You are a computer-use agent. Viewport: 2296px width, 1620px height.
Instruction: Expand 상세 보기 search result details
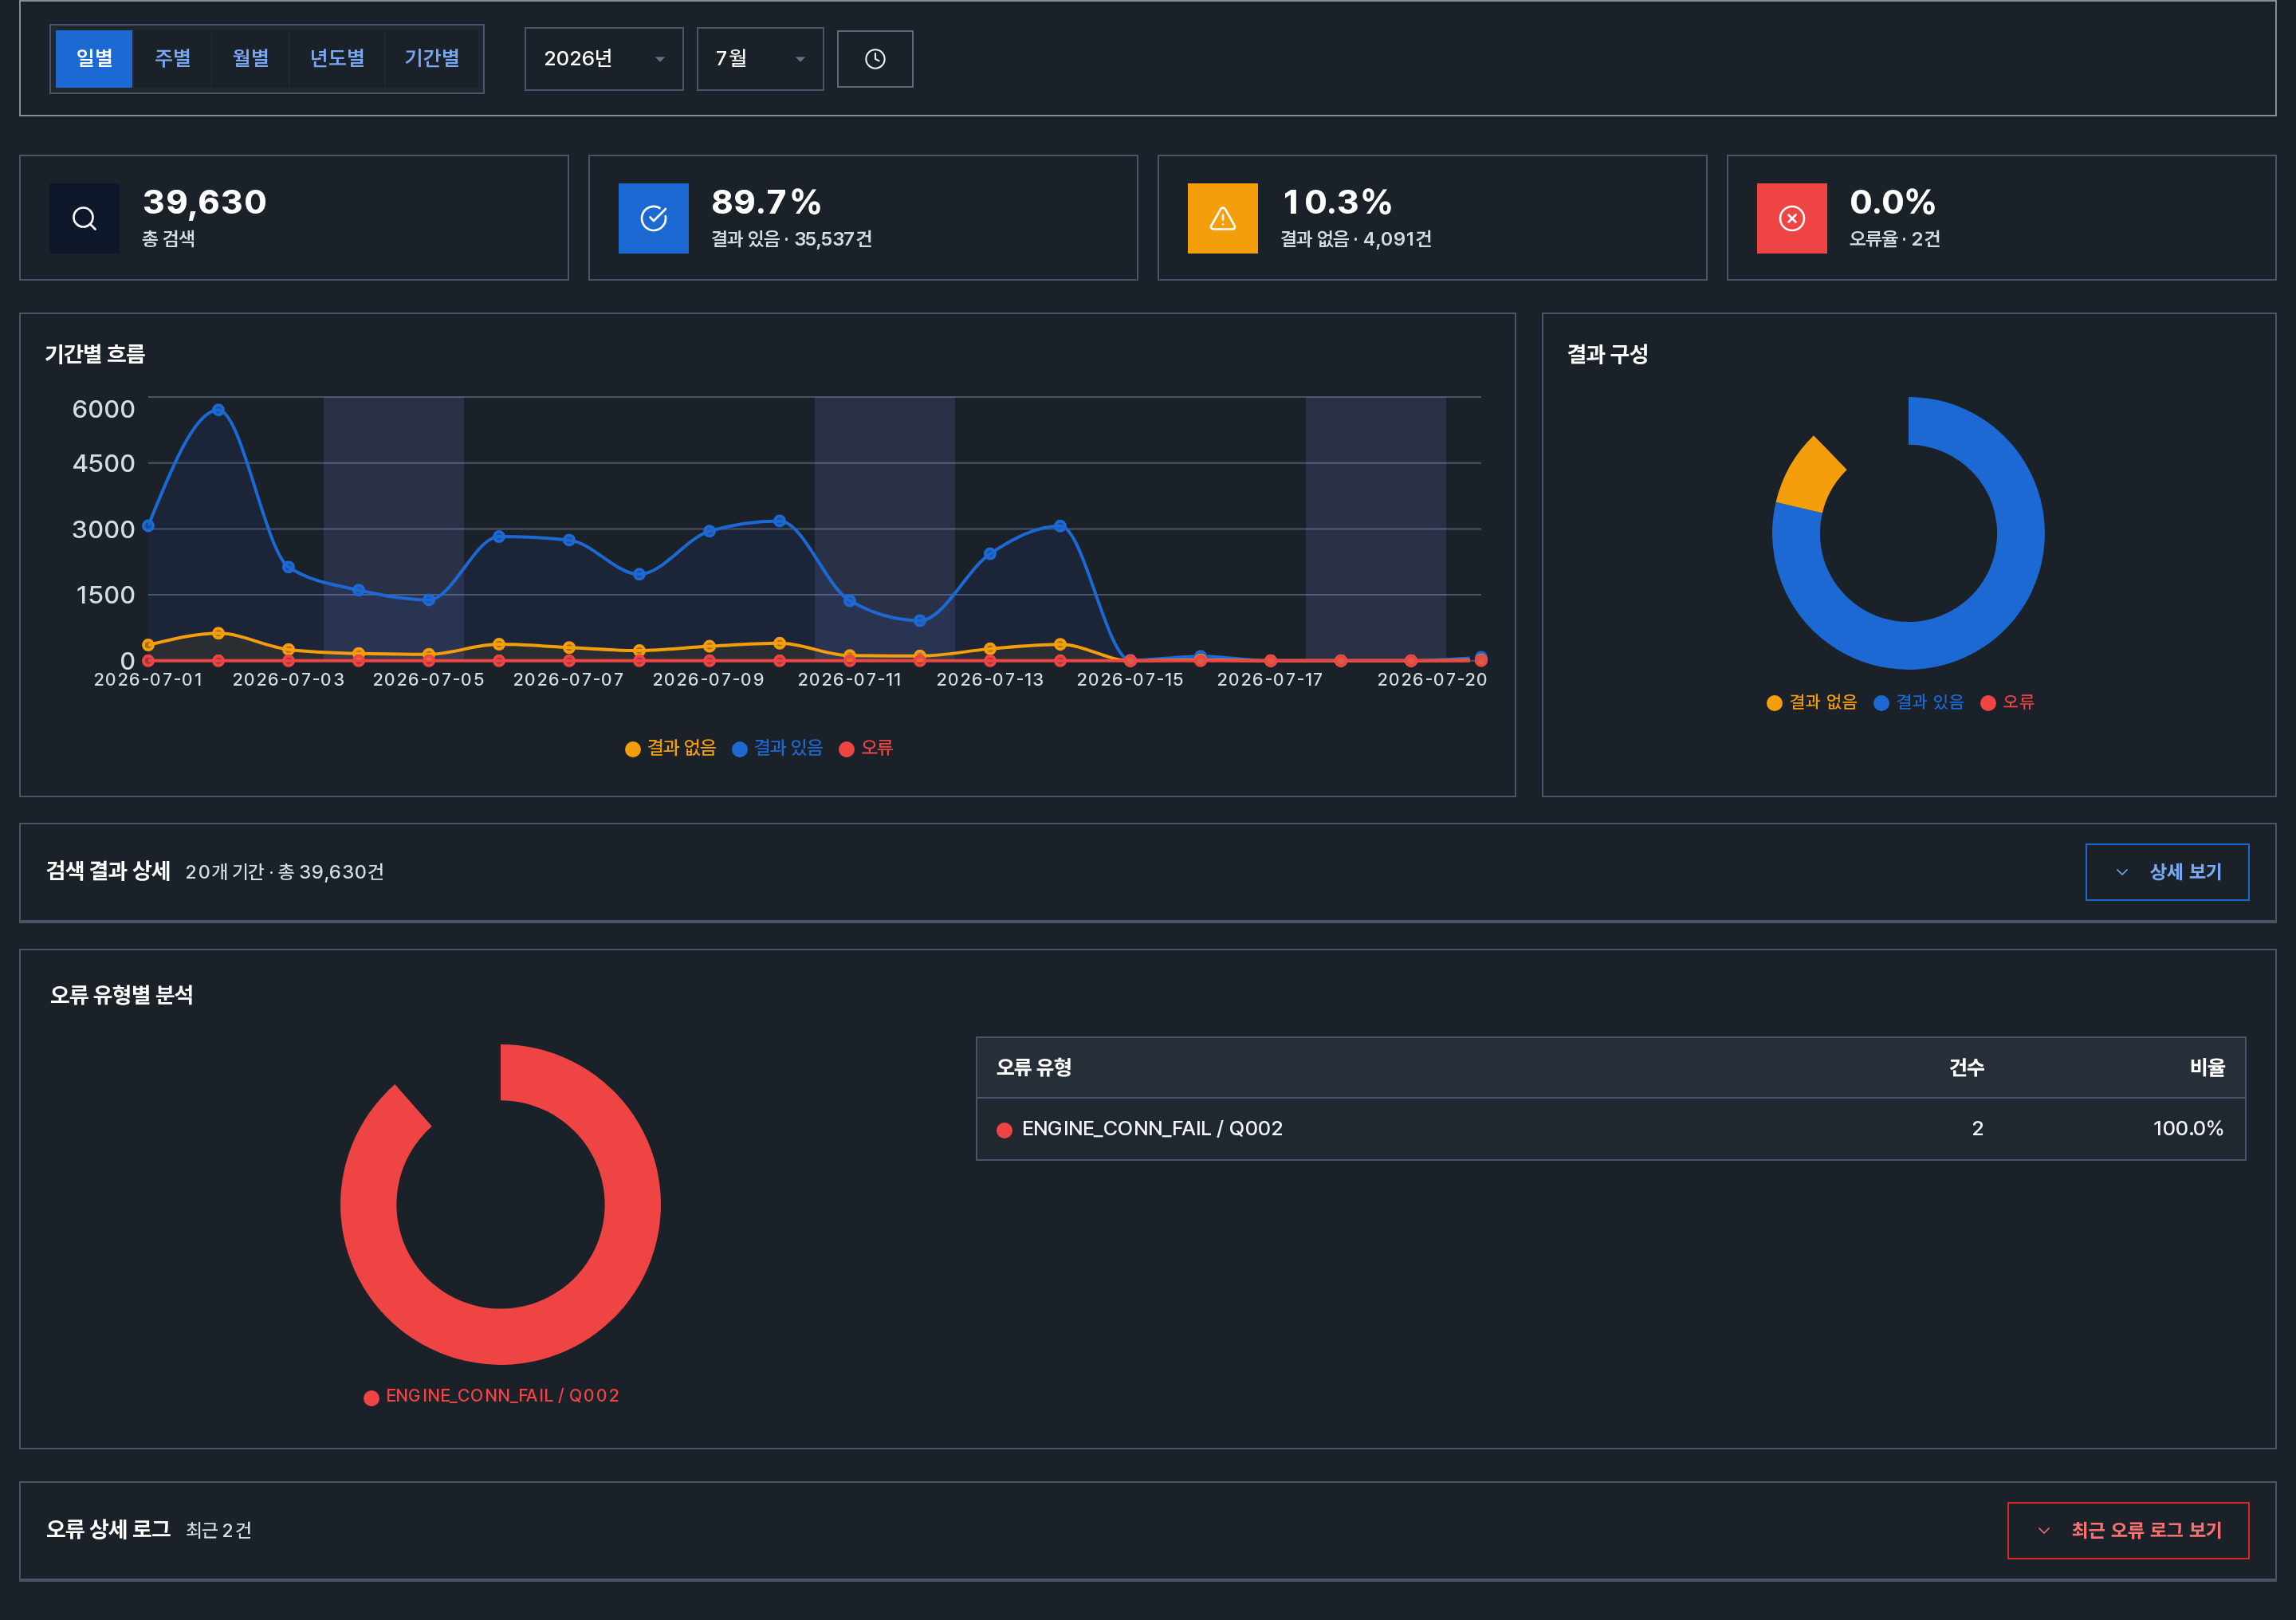tap(2167, 872)
